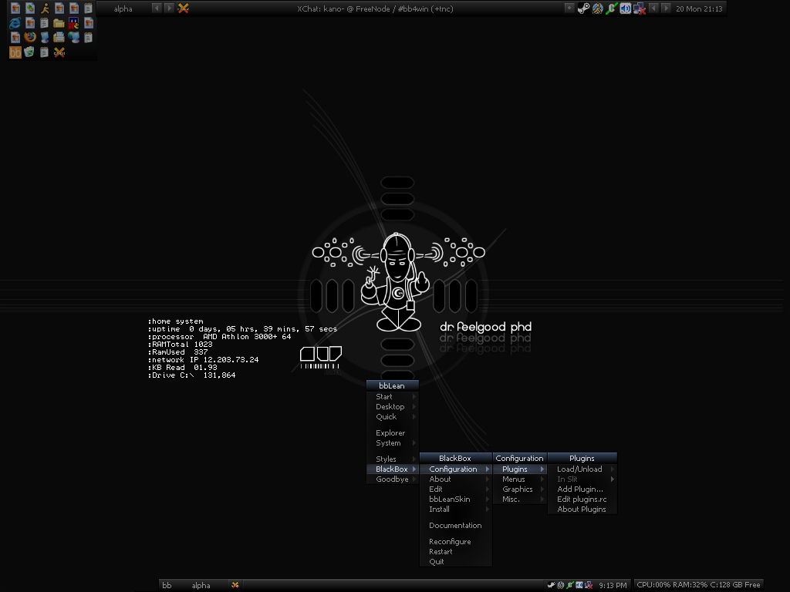The width and height of the screenshot is (790, 592).
Task: Open Documentation from BlackBox menu
Action: point(455,526)
